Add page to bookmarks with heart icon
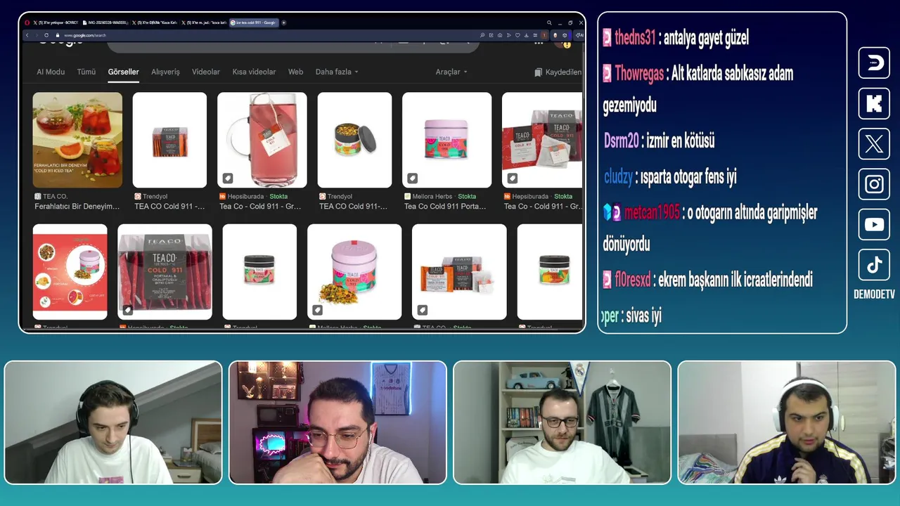The width and height of the screenshot is (900, 506). point(517,35)
